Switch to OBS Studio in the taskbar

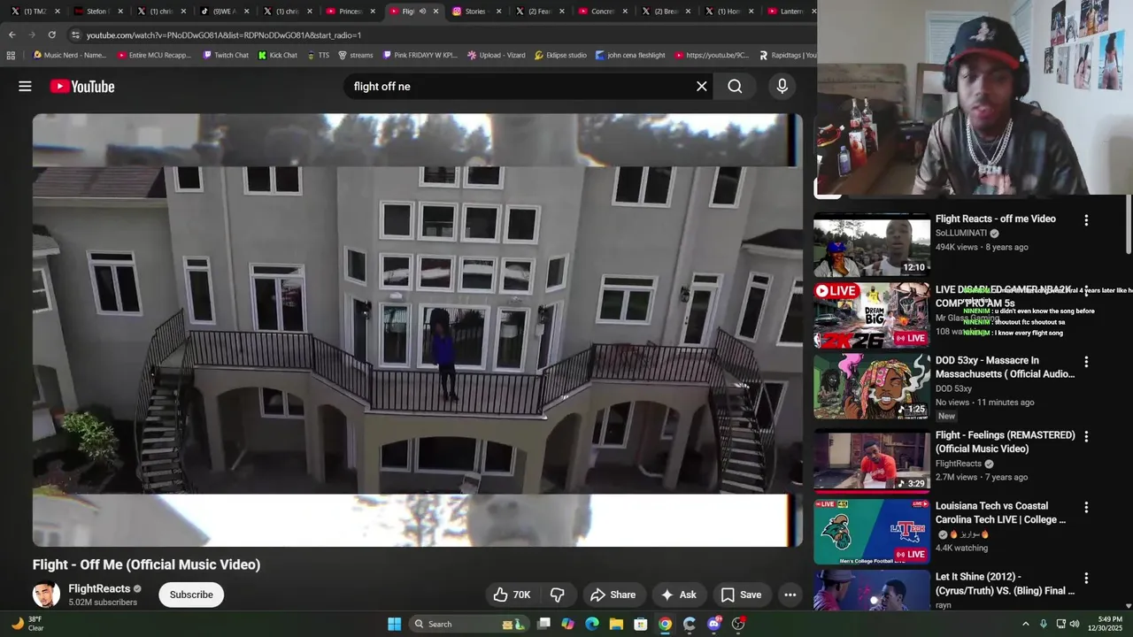click(738, 624)
